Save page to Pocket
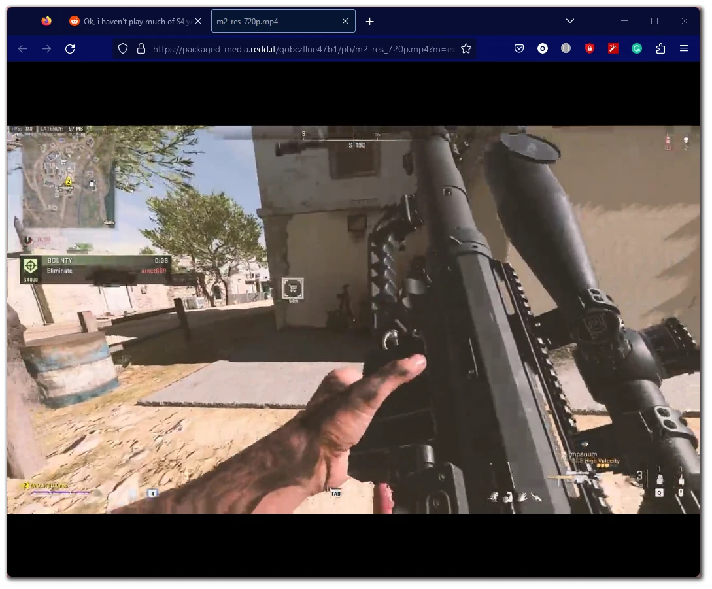The width and height of the screenshot is (712, 589). coord(519,48)
